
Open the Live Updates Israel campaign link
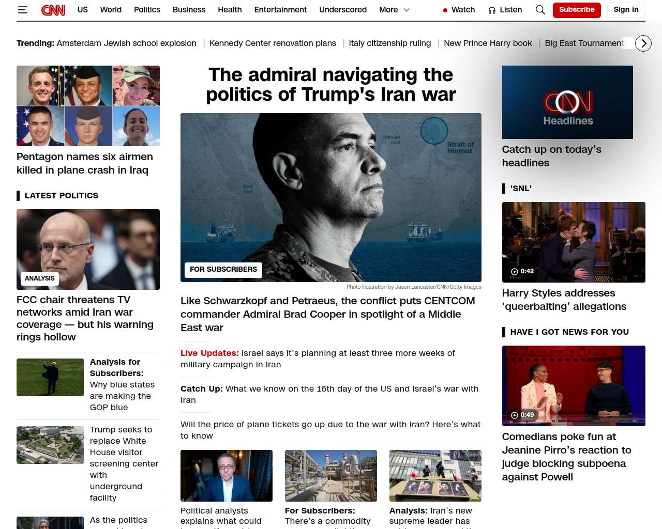[318, 359]
